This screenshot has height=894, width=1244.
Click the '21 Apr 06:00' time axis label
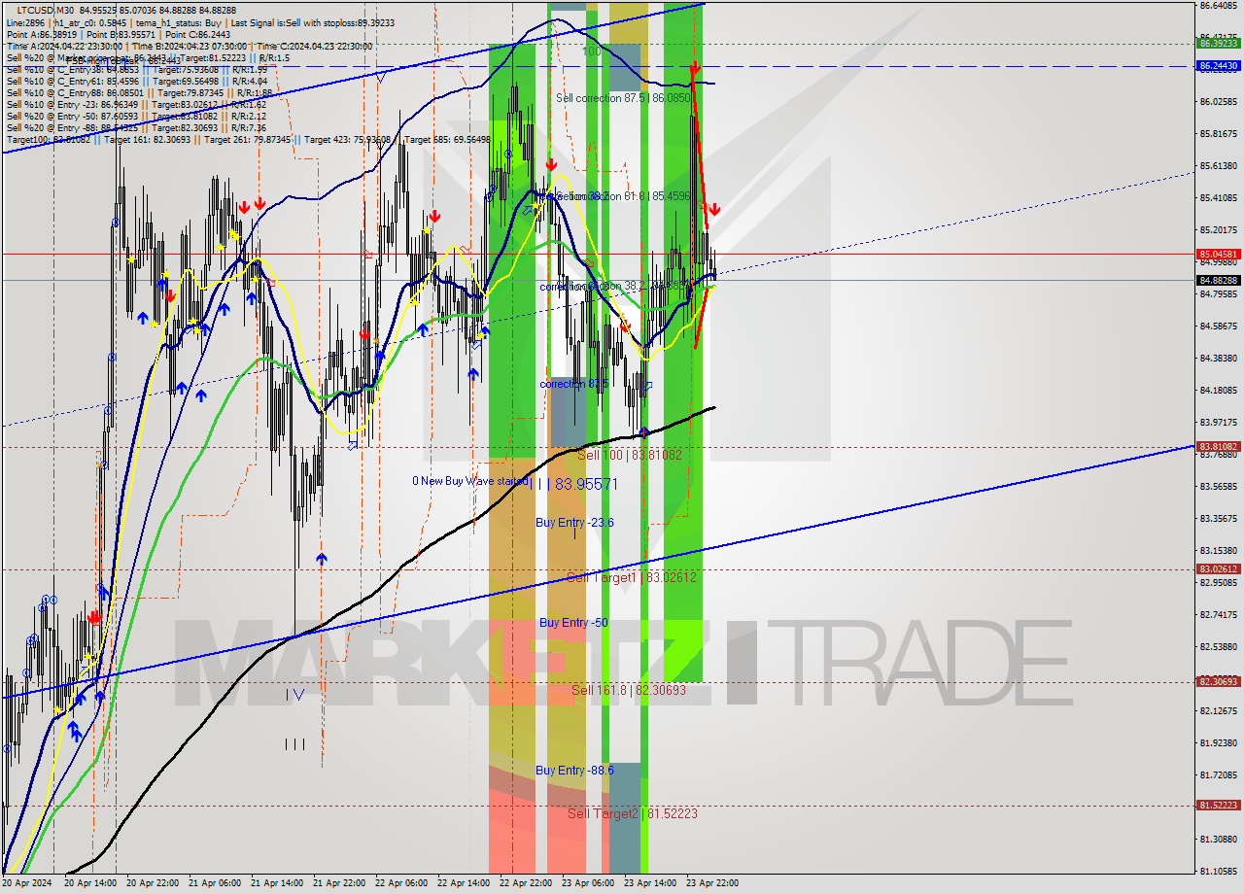(x=213, y=883)
